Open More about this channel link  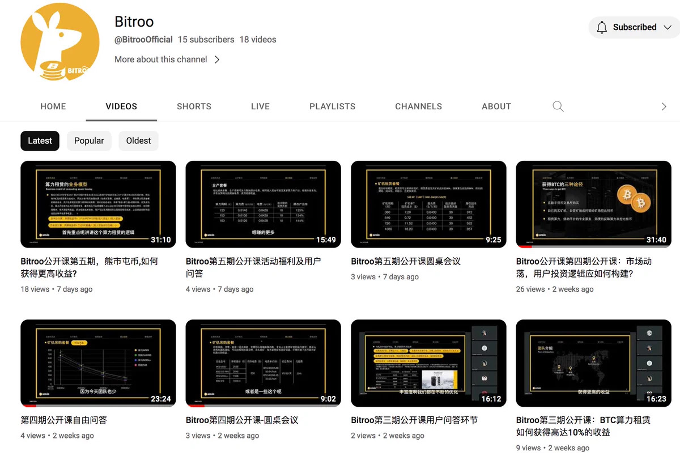point(161,59)
